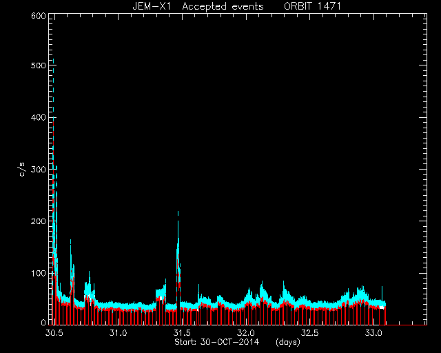Click the 32.0 label on x-axis
This screenshot has width=441, height=353.
coord(246,333)
